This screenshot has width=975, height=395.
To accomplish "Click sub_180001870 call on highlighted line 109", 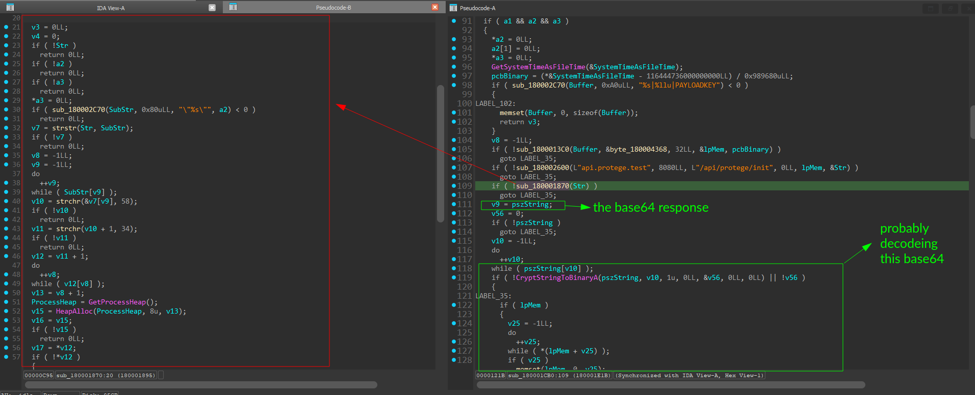I will [543, 186].
